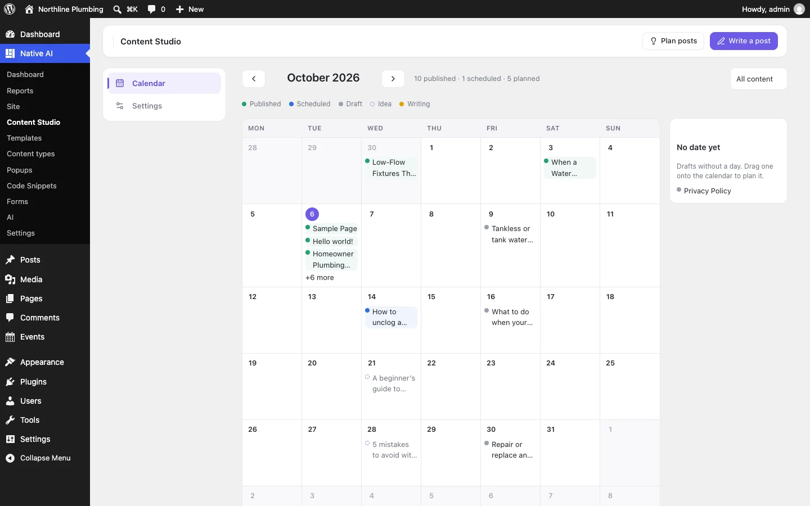Click the Posts pin icon
The image size is (810, 506).
click(10, 260)
